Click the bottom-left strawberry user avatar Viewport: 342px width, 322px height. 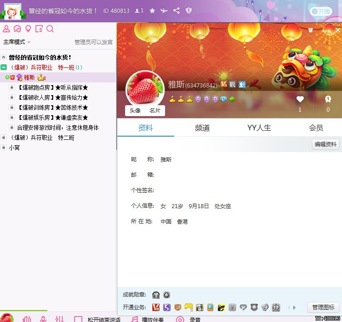coord(6,318)
